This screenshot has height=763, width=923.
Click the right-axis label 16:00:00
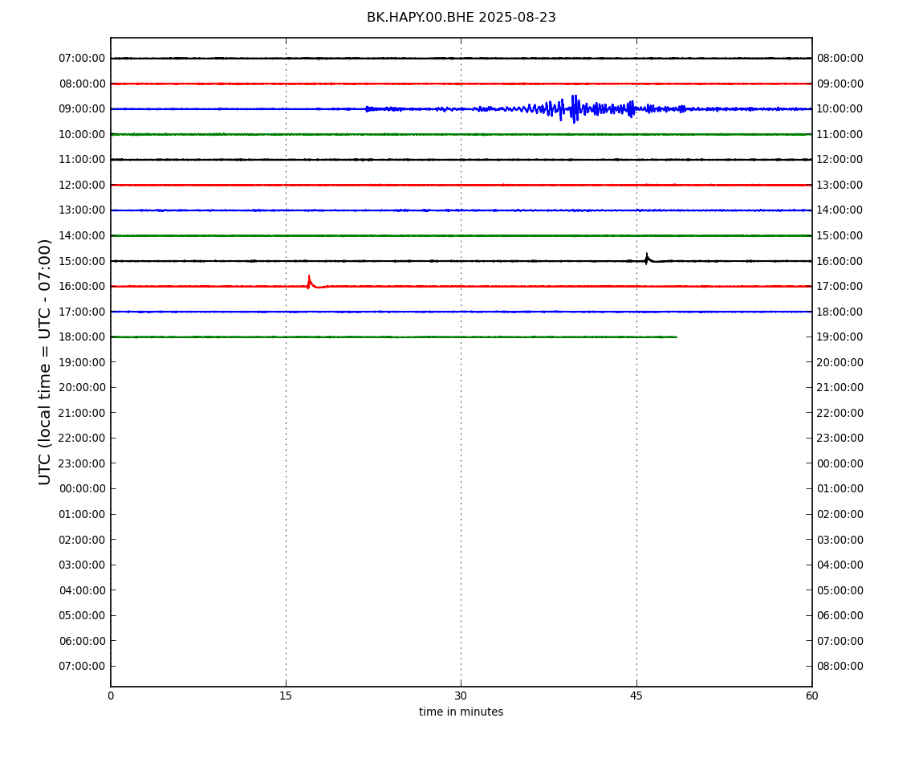point(840,261)
